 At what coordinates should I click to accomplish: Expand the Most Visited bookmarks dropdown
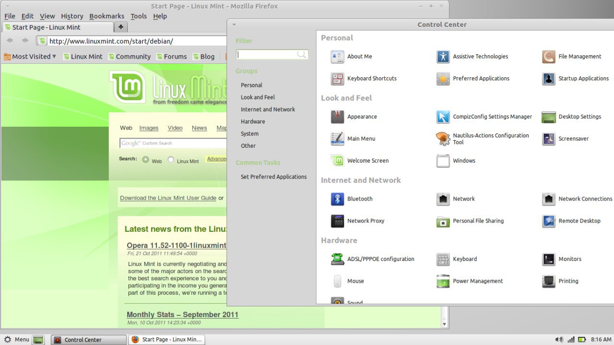(x=30, y=56)
